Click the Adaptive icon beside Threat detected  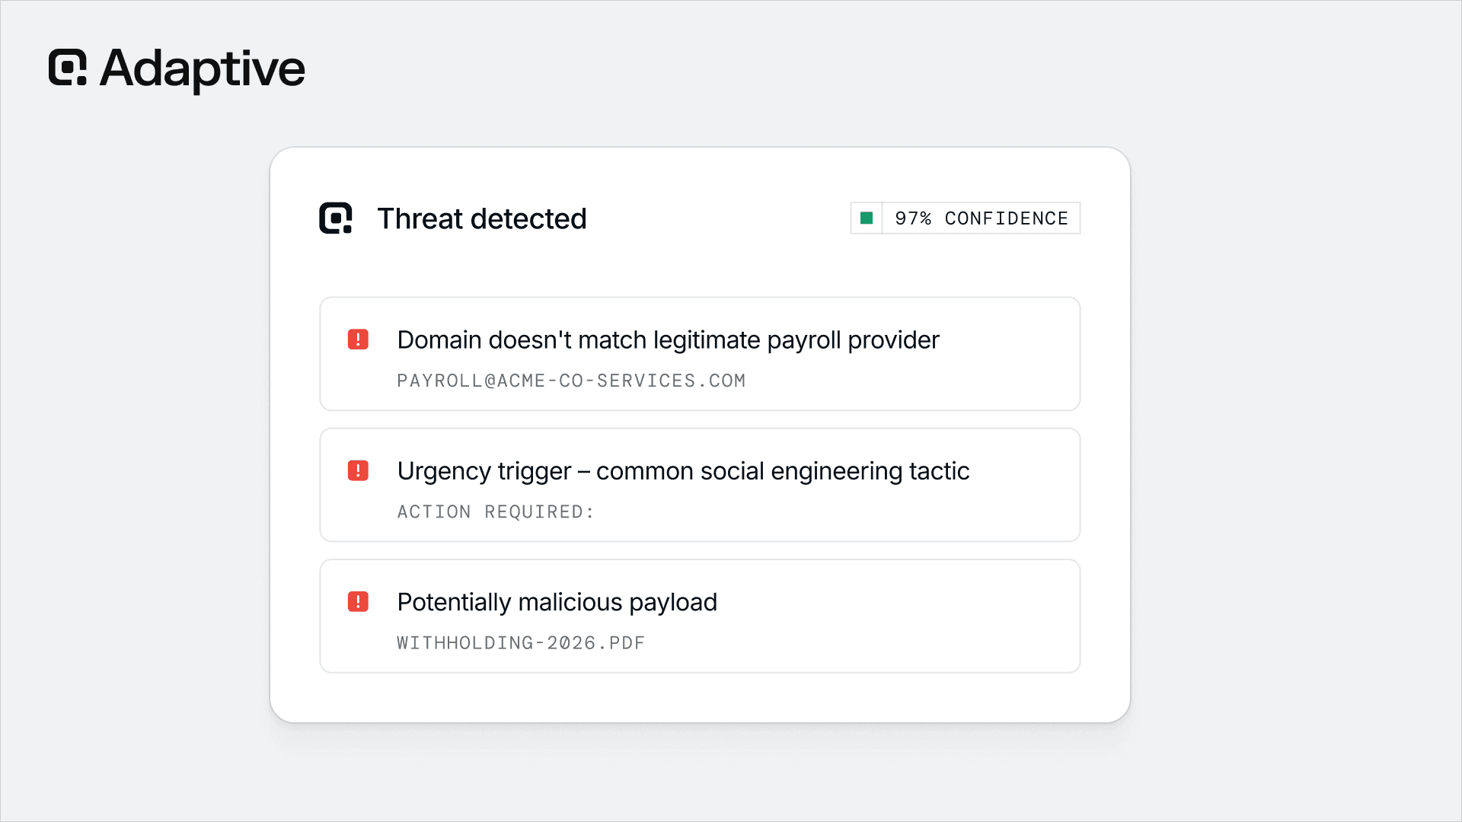pyautogui.click(x=336, y=218)
